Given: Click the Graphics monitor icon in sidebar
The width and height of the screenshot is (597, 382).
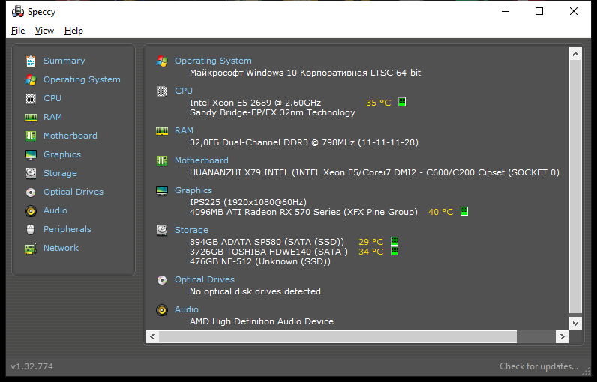Looking at the screenshot, I should click(31, 154).
